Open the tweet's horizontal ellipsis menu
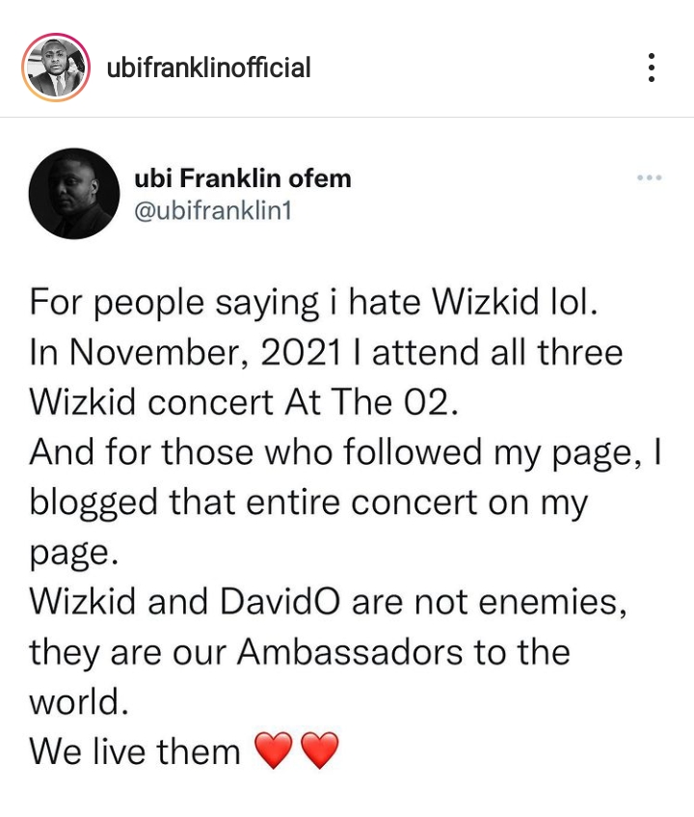This screenshot has width=694, height=817. [649, 177]
